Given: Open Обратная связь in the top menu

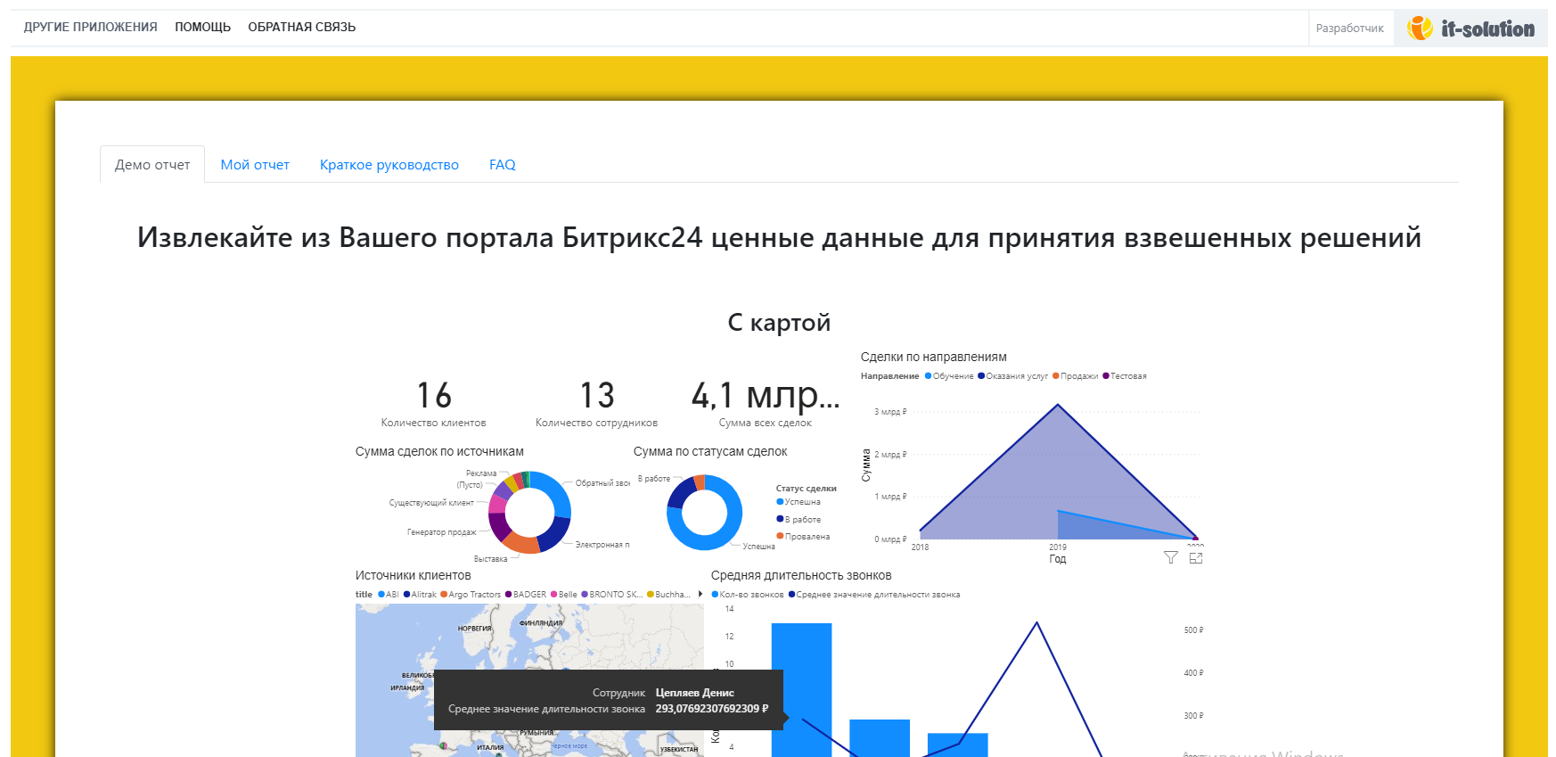Looking at the screenshot, I should point(301,28).
